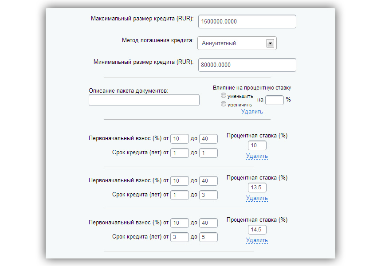Click the minimum credit size field
The width and height of the screenshot is (381, 266).
[x=247, y=65]
